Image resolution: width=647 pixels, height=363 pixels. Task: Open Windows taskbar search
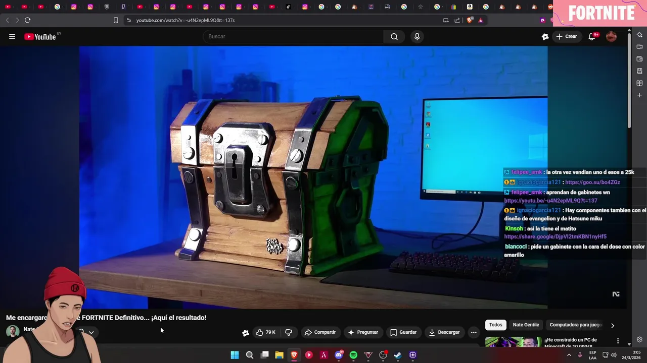(x=249, y=355)
